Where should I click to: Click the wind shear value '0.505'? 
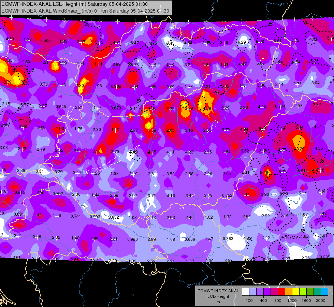pos(46,41)
